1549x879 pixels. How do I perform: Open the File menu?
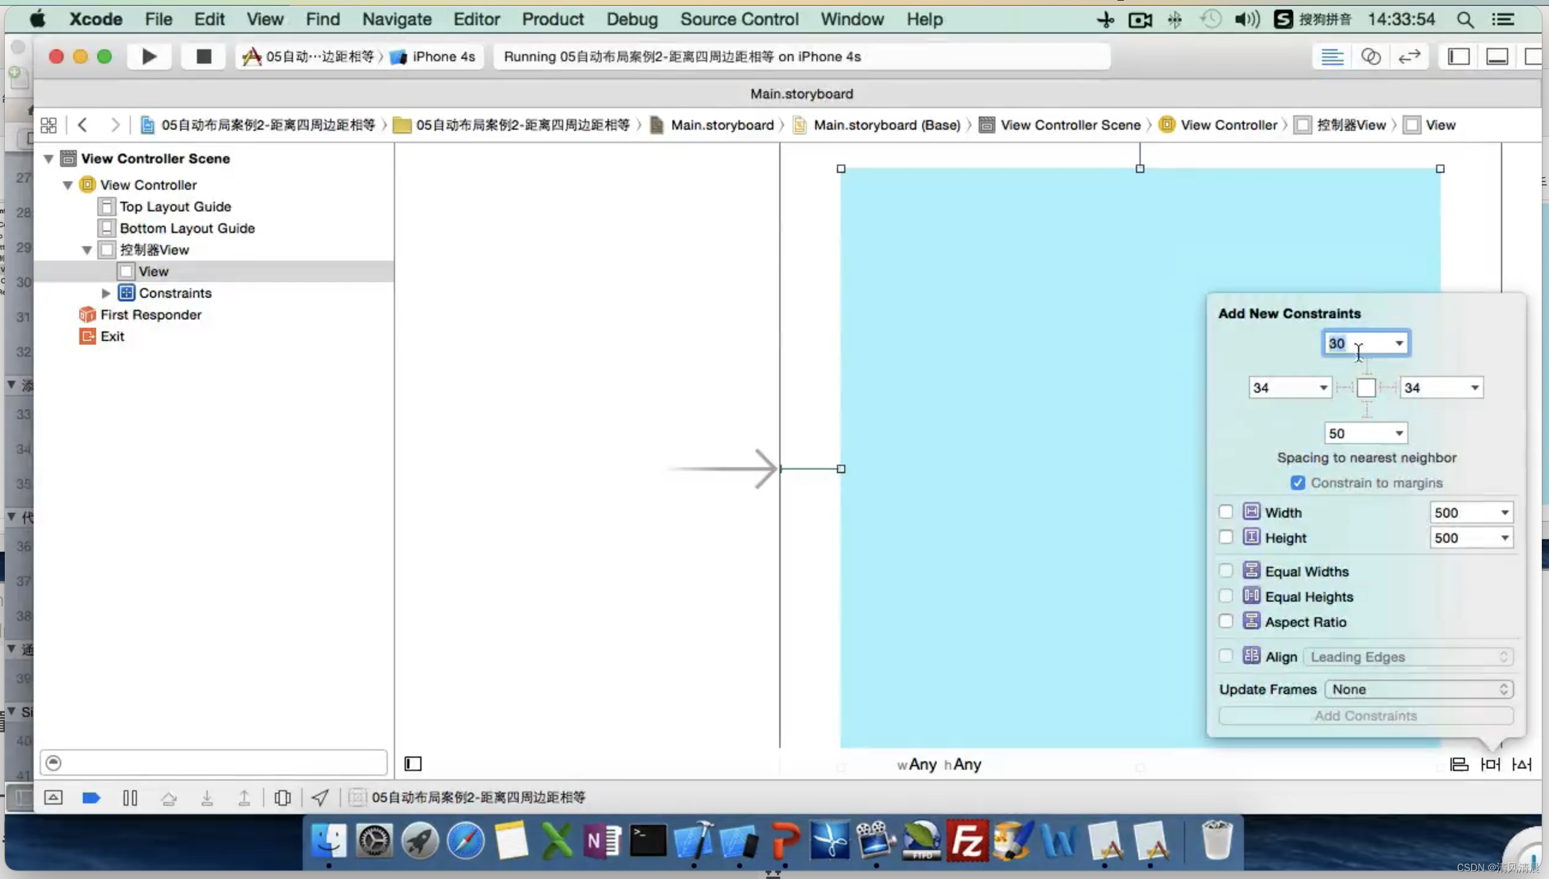158,19
